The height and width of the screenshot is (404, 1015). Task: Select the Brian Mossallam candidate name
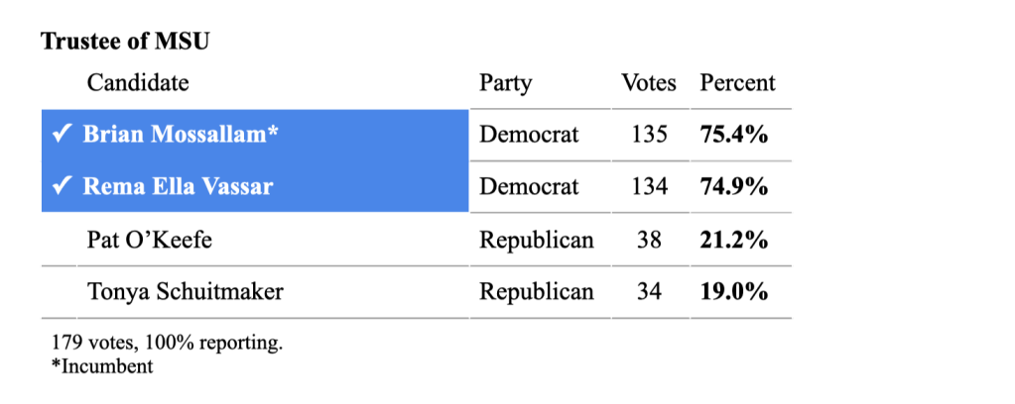[x=180, y=135]
